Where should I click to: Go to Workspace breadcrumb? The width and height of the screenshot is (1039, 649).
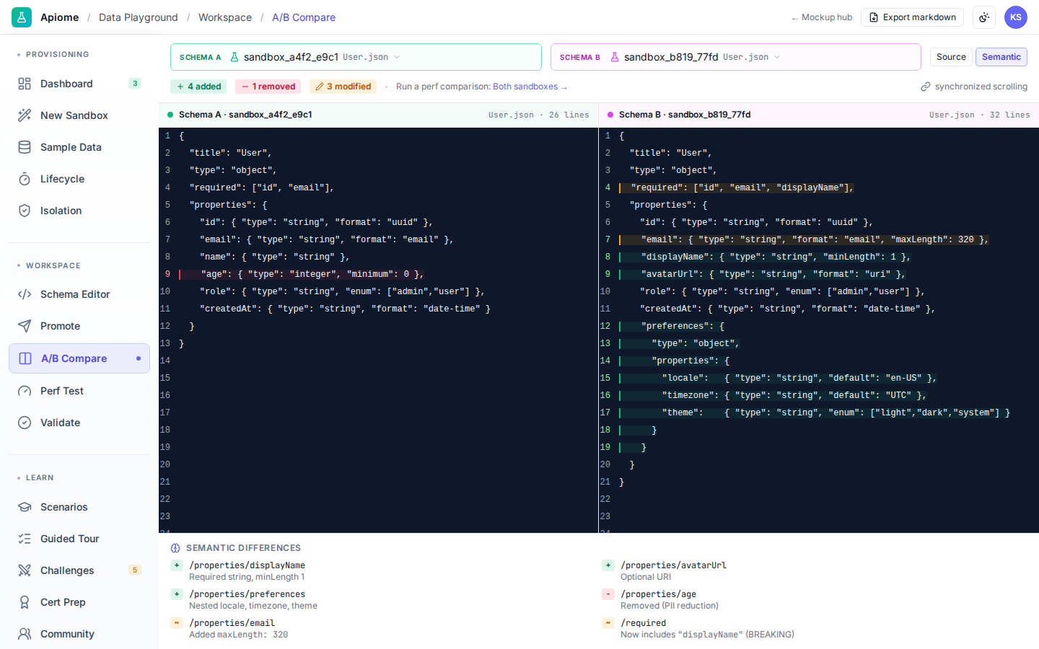pos(225,17)
